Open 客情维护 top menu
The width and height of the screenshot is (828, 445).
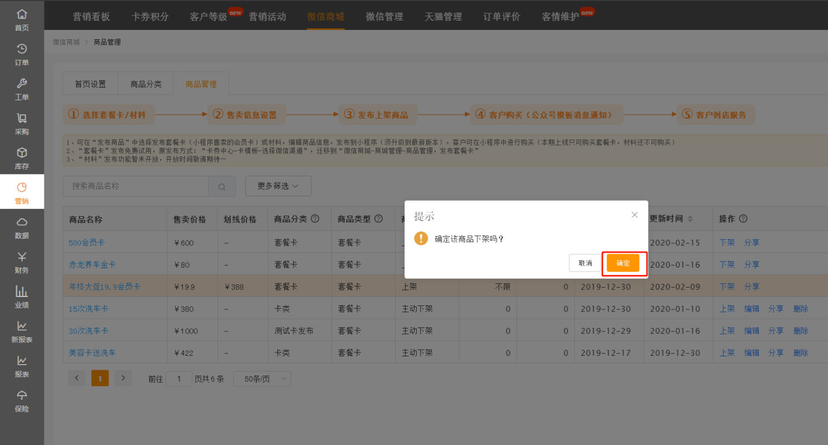561,17
